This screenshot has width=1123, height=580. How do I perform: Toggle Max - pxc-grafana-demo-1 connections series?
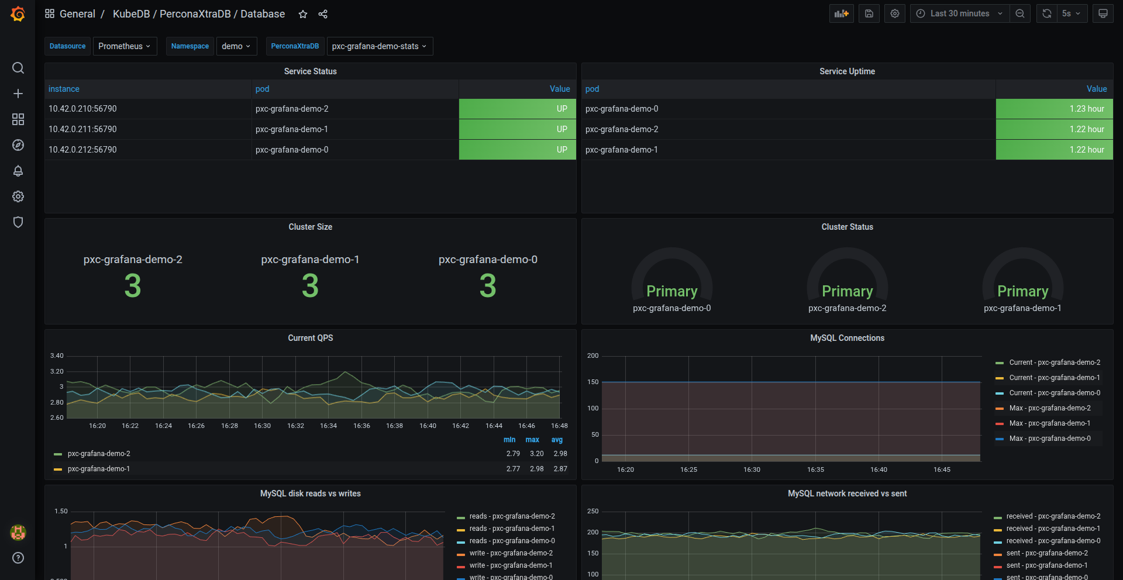[1050, 423]
